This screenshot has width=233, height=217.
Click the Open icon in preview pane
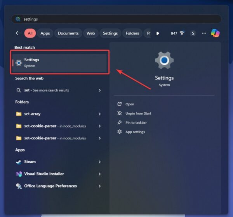click(120, 104)
